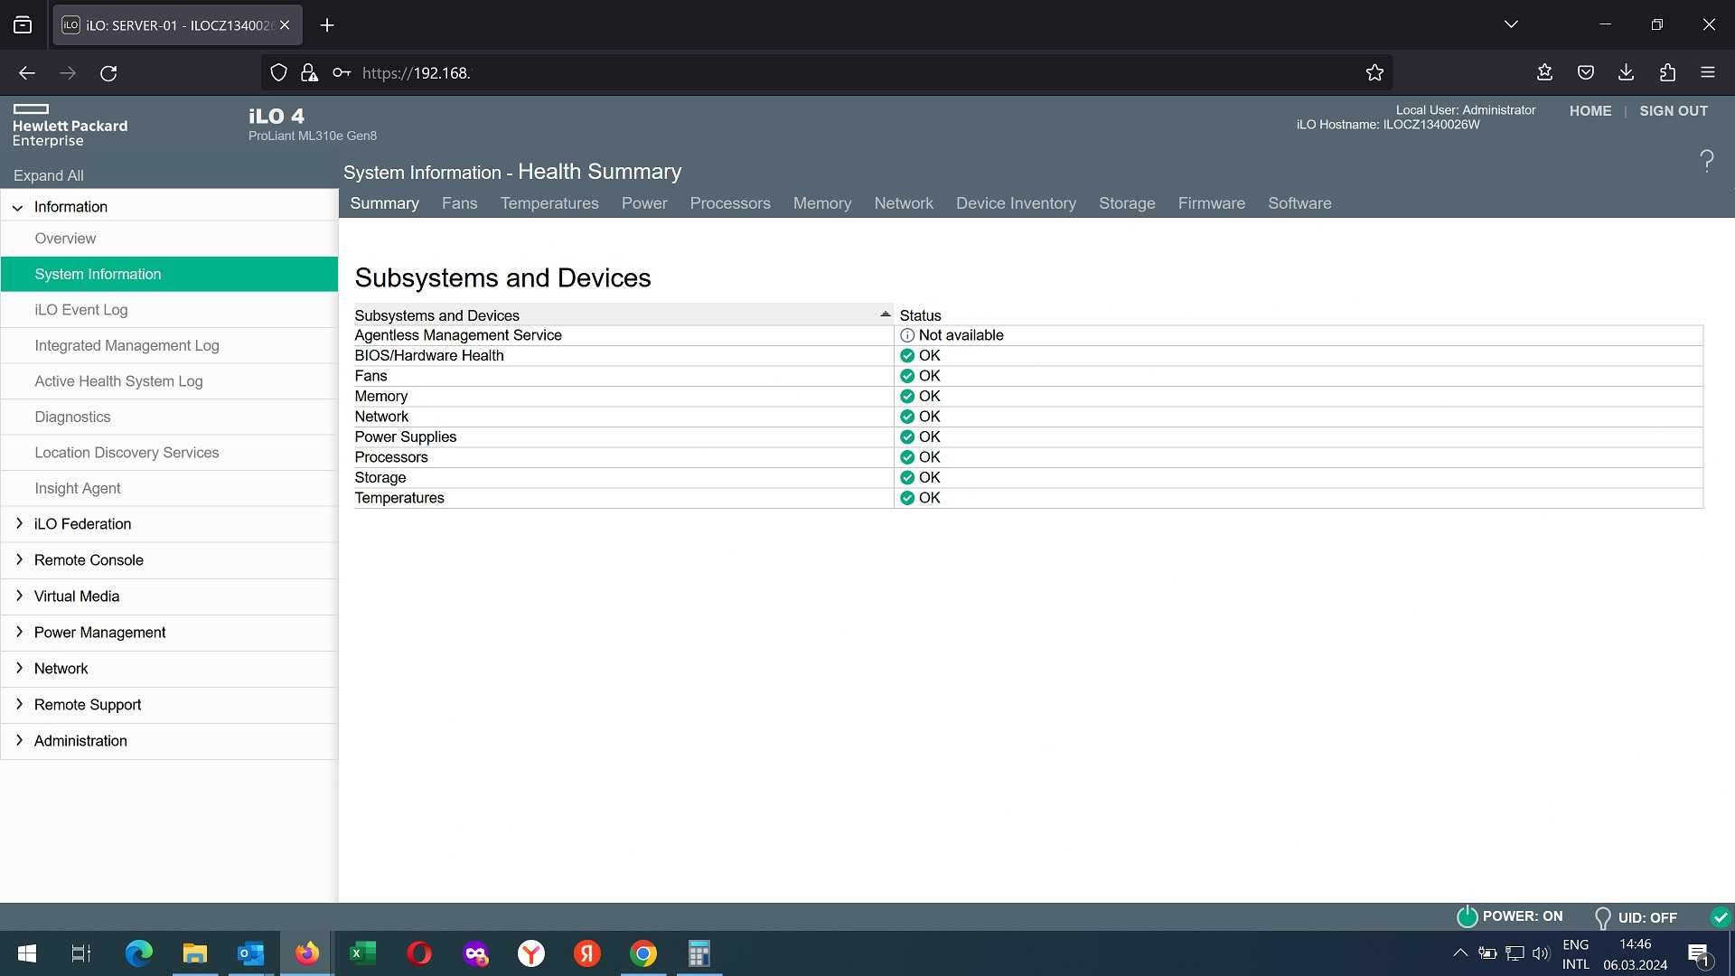Open the Windows Start menu
Viewport: 1735px width, 976px height.
tap(27, 953)
